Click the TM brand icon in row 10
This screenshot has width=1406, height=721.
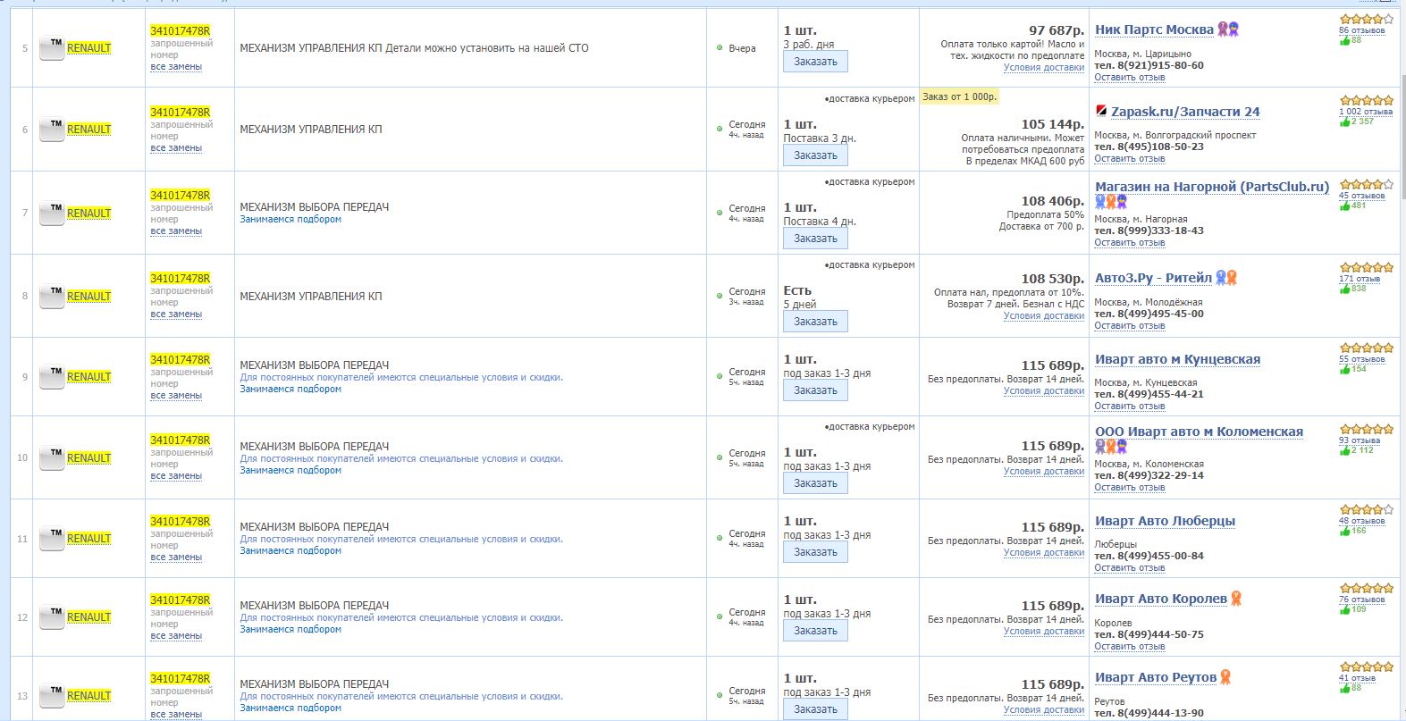click(x=52, y=458)
